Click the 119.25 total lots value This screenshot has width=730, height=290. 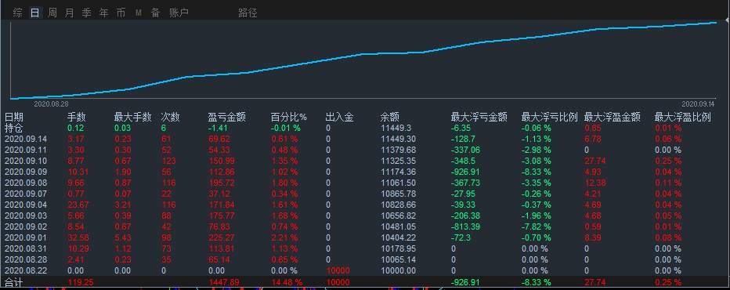coord(81,282)
